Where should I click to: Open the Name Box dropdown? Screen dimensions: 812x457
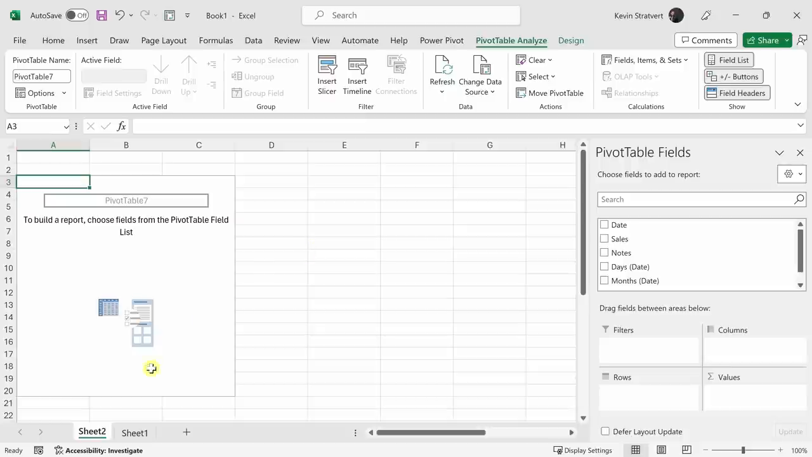pos(66,126)
